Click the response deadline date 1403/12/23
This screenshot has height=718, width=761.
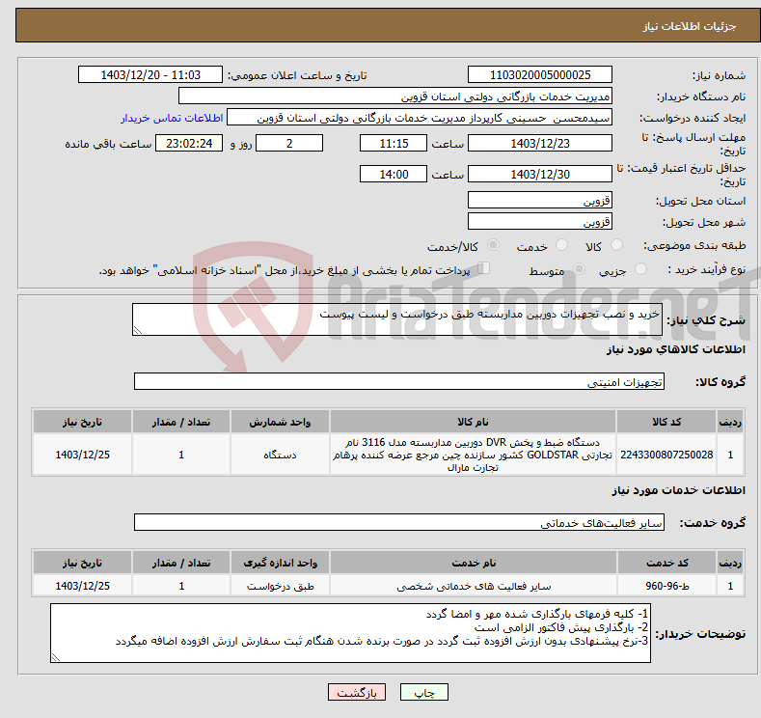(540, 143)
